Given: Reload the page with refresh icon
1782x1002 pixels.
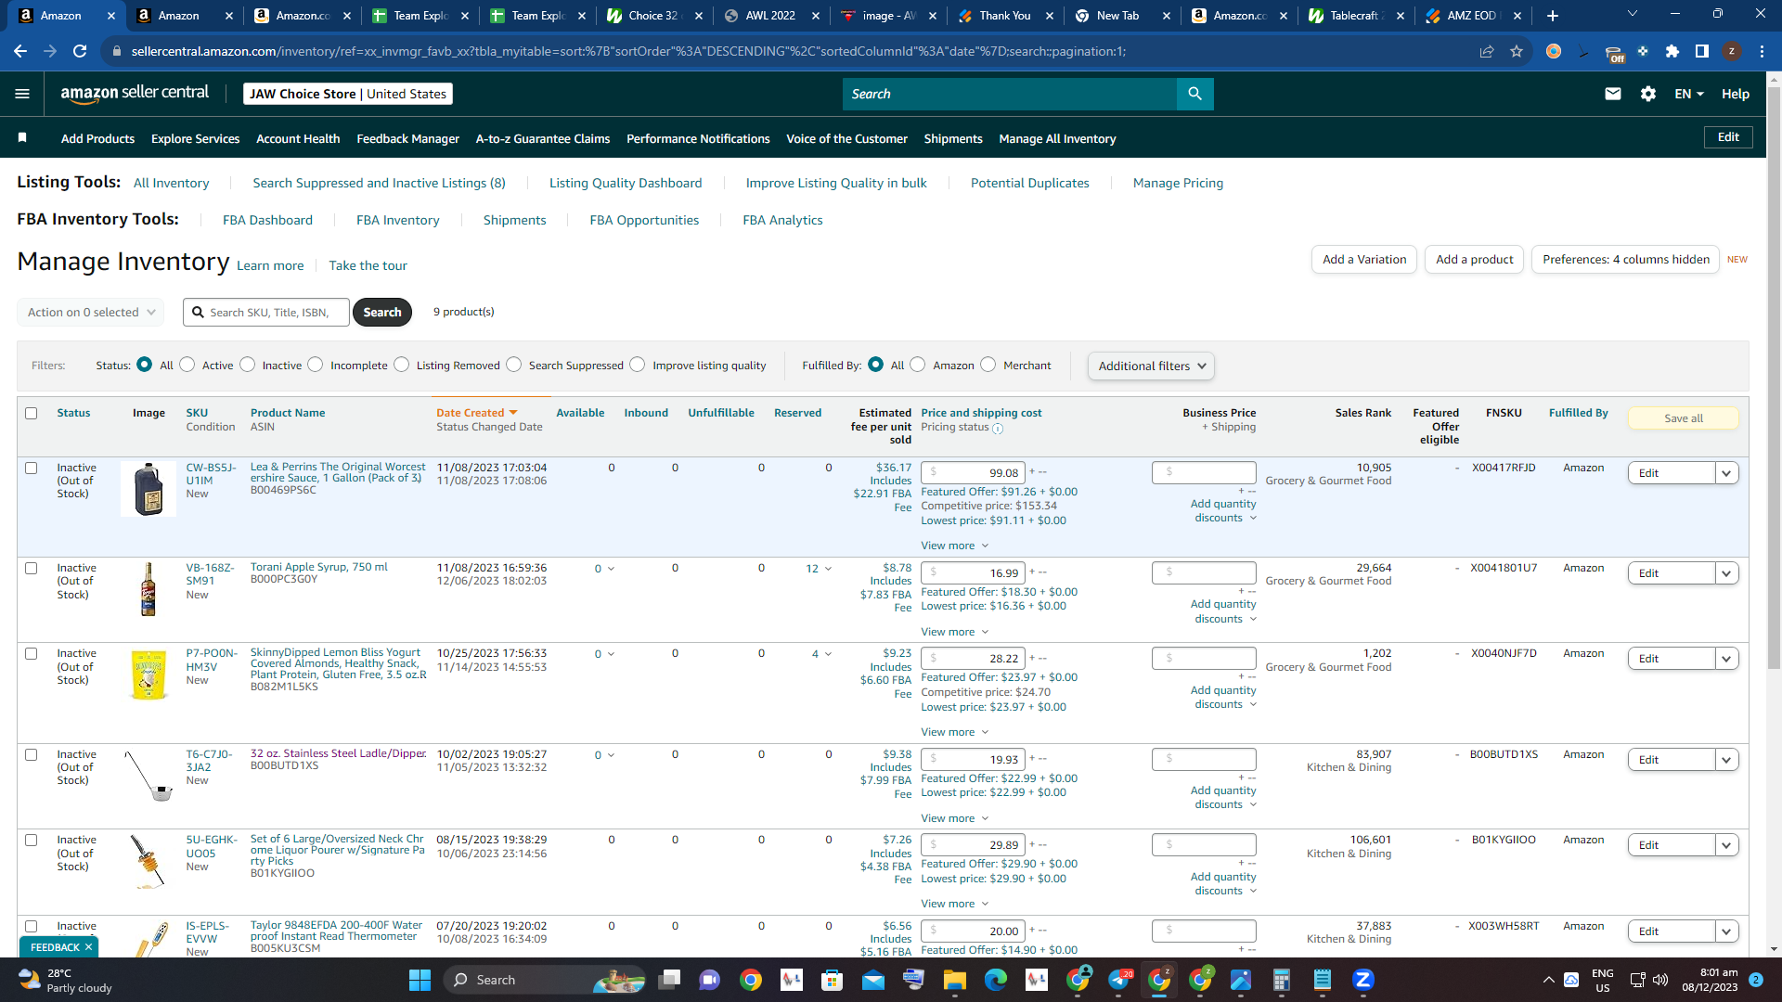Looking at the screenshot, I should click(80, 51).
